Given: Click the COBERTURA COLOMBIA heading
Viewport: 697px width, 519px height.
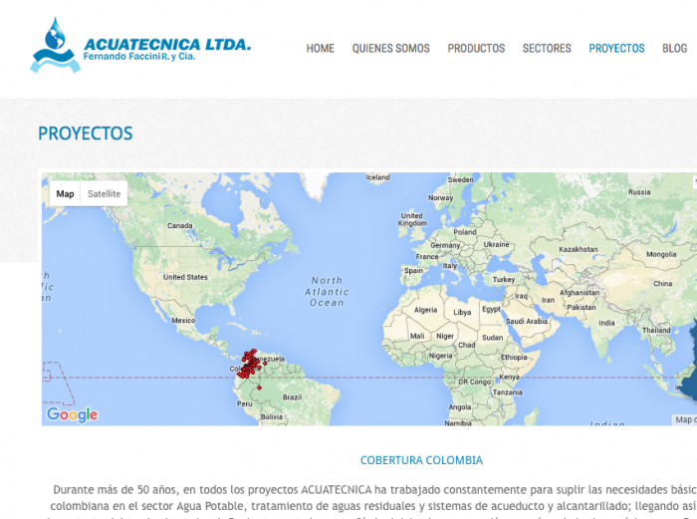Looking at the screenshot, I should tap(421, 460).
